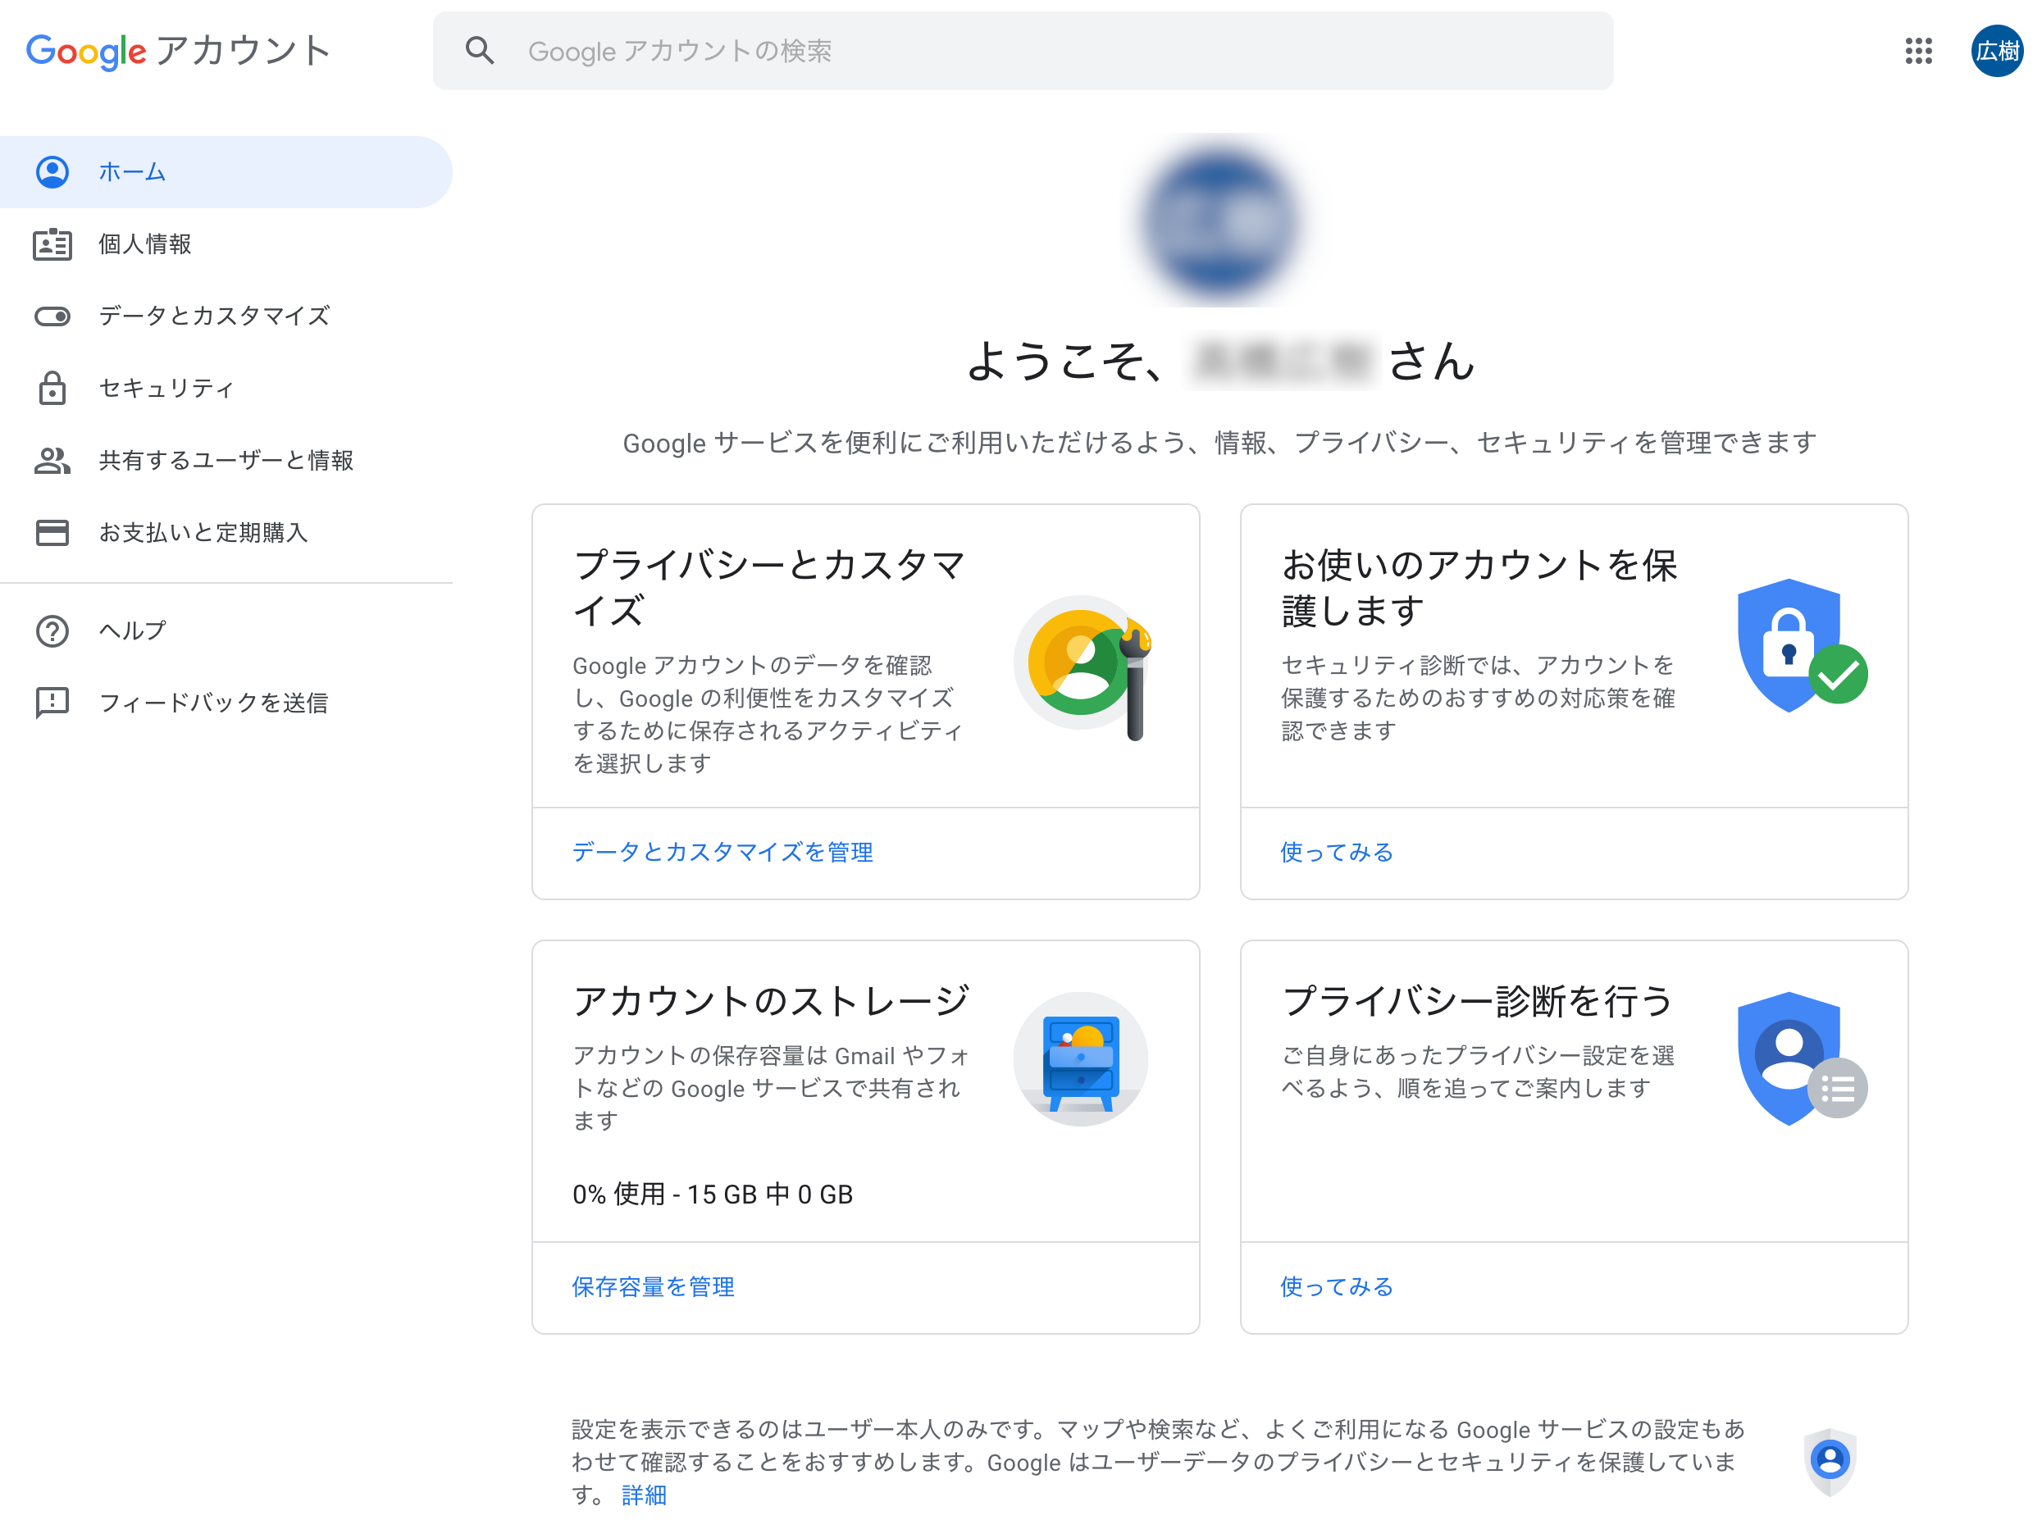2042x1520 pixels.
Task: Open the Google apps grid launcher
Action: click(1918, 51)
